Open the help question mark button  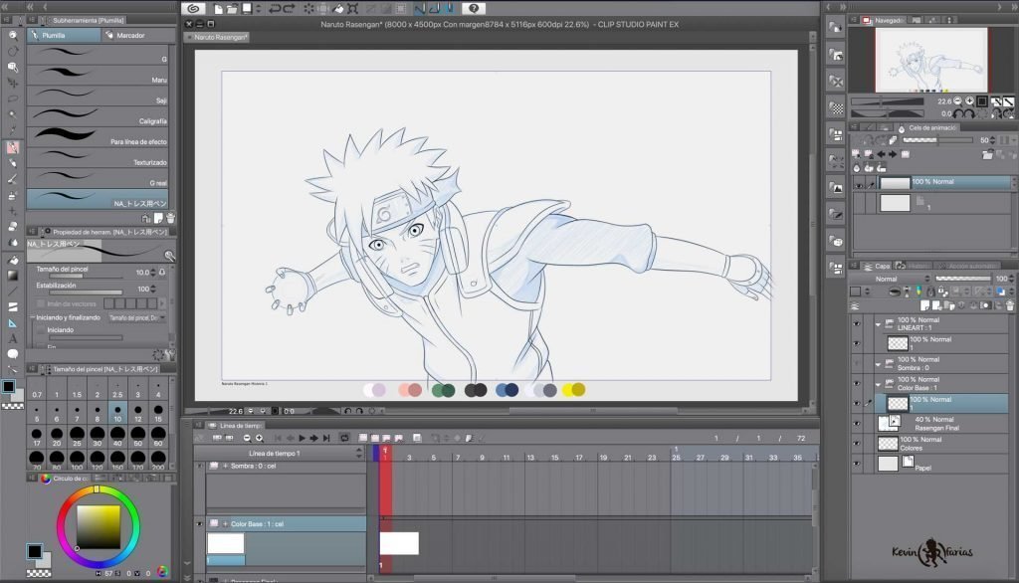pyautogui.click(x=474, y=8)
